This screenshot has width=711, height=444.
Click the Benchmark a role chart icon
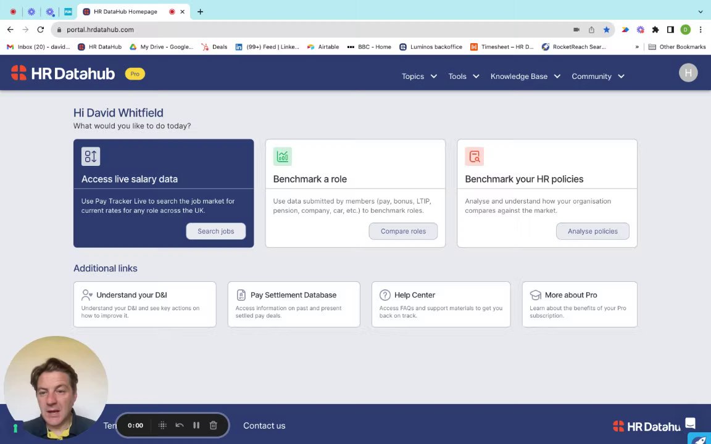click(x=283, y=156)
